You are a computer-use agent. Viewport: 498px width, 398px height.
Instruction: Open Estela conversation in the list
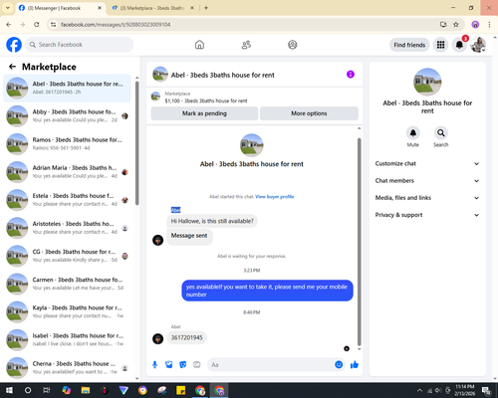click(68, 200)
